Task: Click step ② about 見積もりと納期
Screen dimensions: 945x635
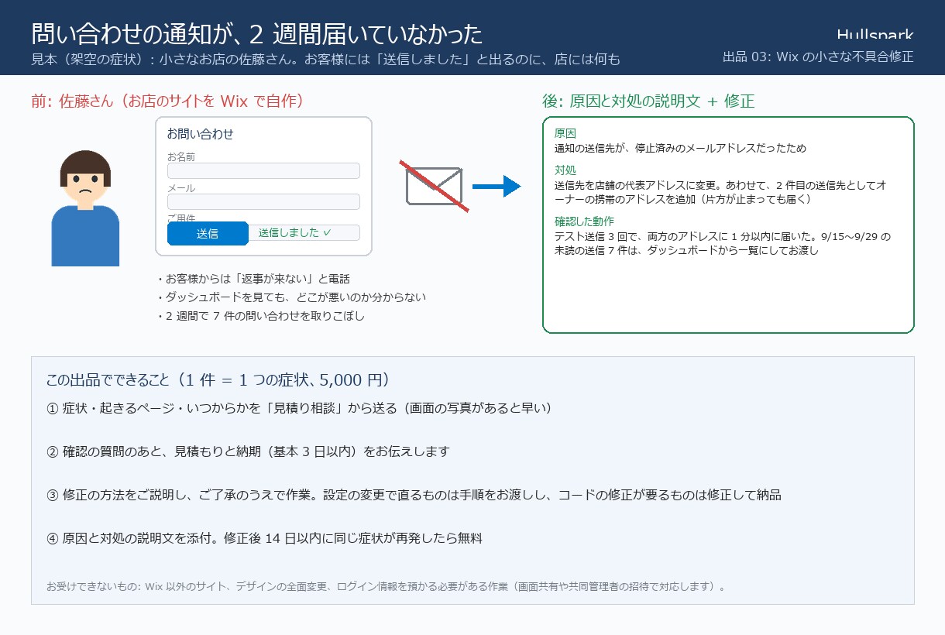Action: point(248,451)
